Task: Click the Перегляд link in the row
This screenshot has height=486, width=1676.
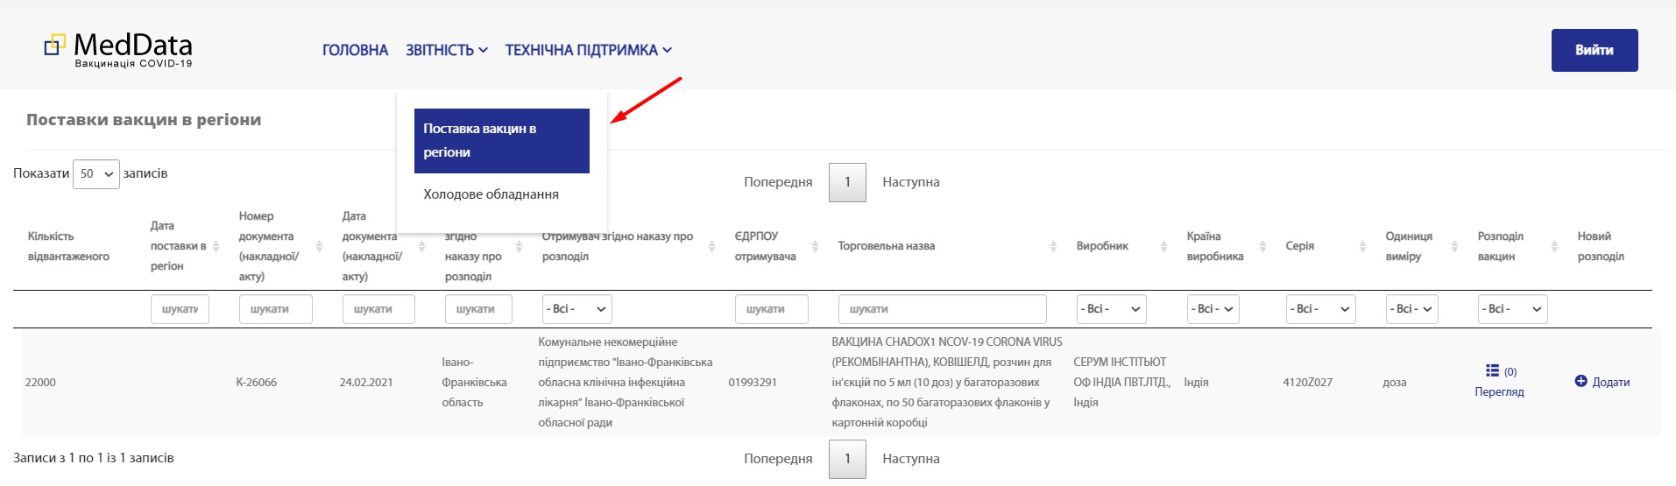Action: click(1499, 391)
